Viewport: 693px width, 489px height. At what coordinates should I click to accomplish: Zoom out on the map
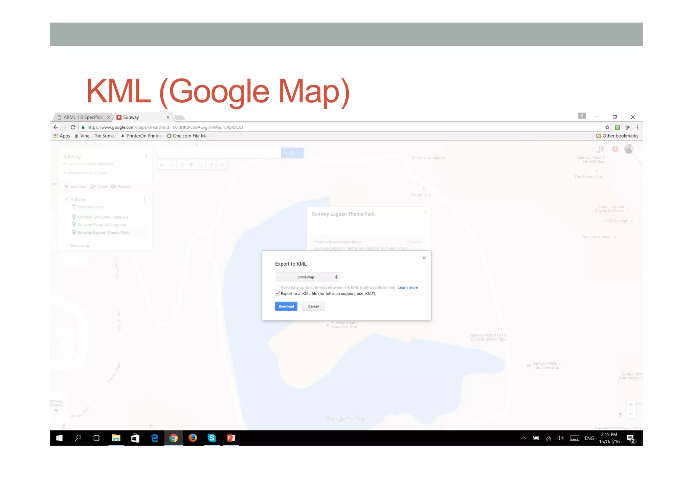point(631,414)
